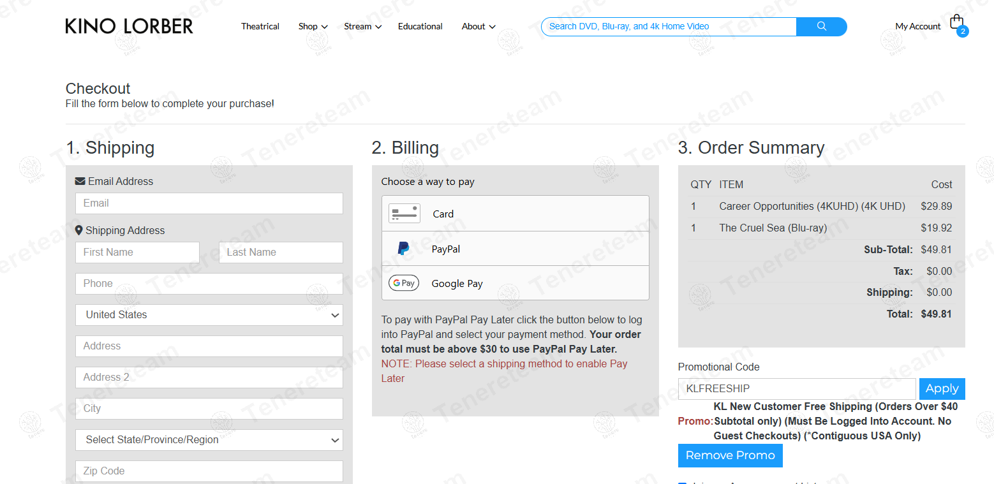Image resolution: width=994 pixels, height=484 pixels.
Task: Open the United States country dropdown
Action: point(209,315)
